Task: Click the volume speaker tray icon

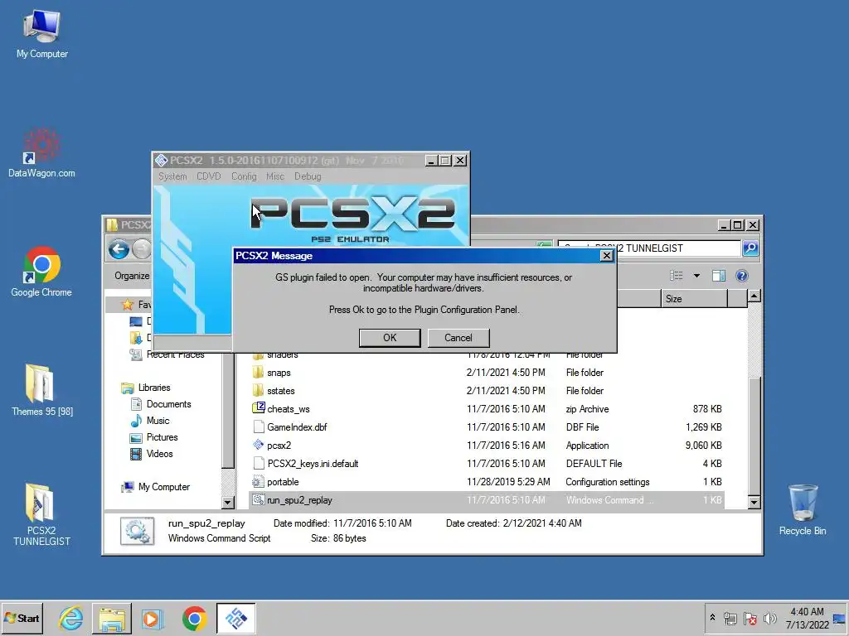Action: 769,618
